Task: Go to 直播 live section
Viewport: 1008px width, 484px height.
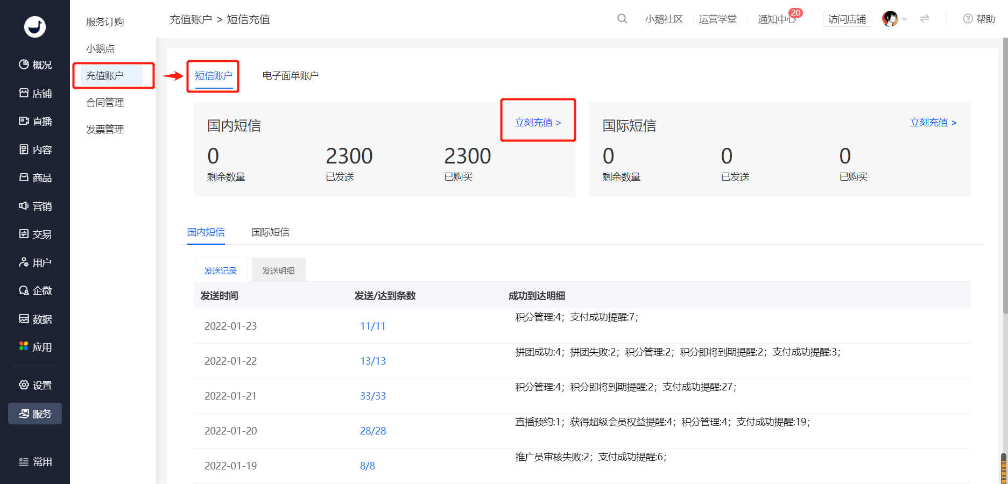Action: [x=35, y=122]
